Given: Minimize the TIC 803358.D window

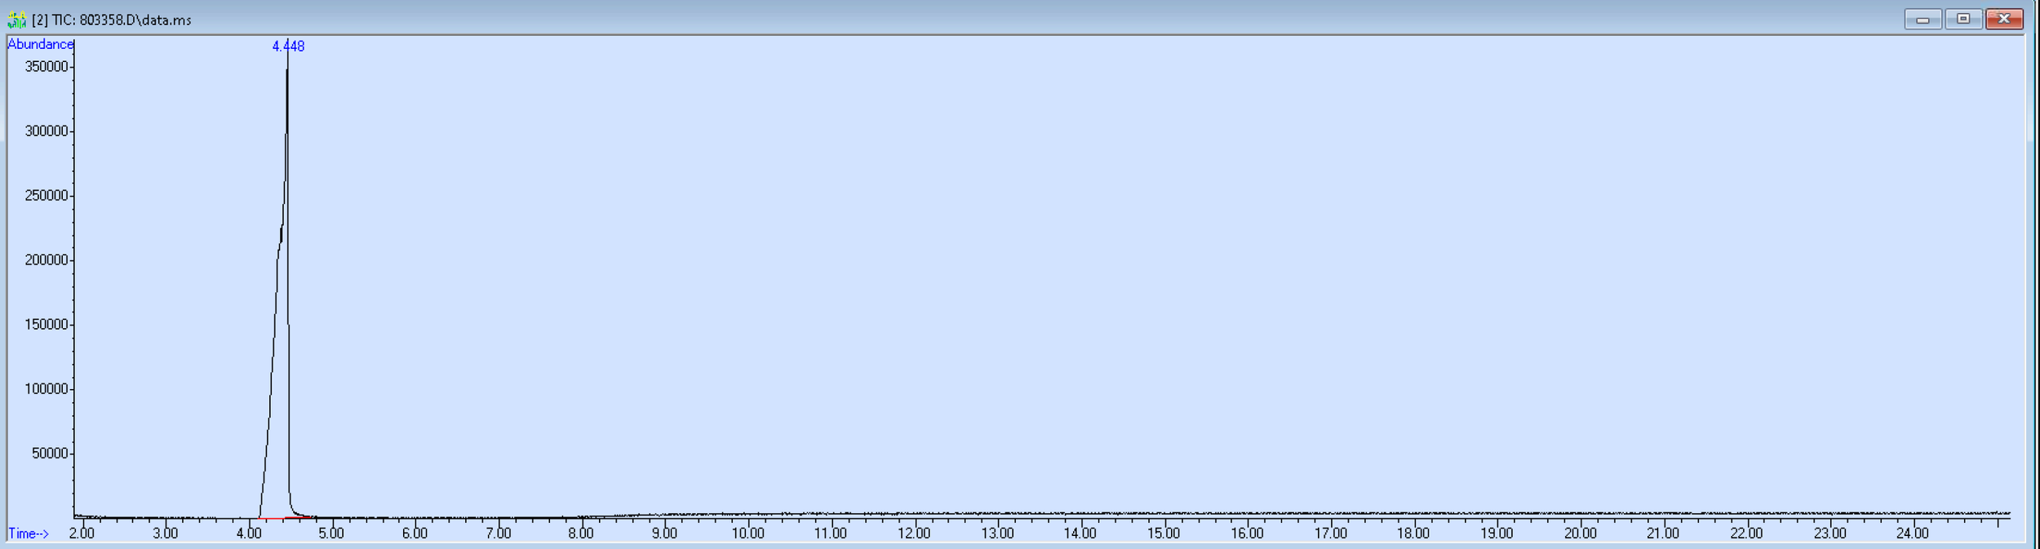Looking at the screenshot, I should (1922, 19).
